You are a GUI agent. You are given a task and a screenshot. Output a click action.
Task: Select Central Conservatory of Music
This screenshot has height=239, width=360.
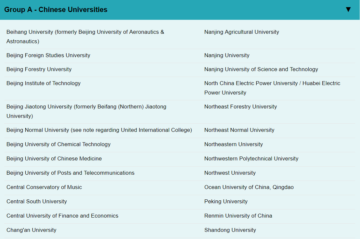click(x=44, y=187)
